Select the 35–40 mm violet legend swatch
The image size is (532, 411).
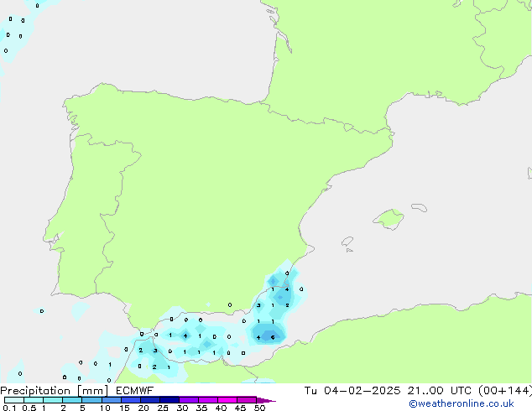click(207, 400)
